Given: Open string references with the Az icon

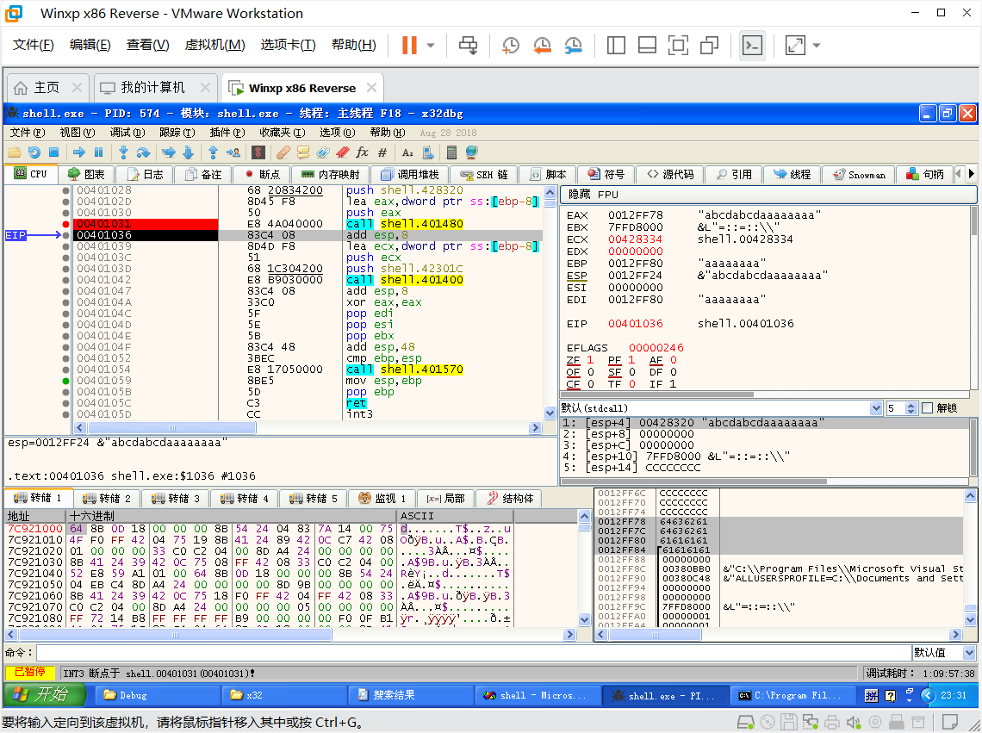Looking at the screenshot, I should [407, 152].
